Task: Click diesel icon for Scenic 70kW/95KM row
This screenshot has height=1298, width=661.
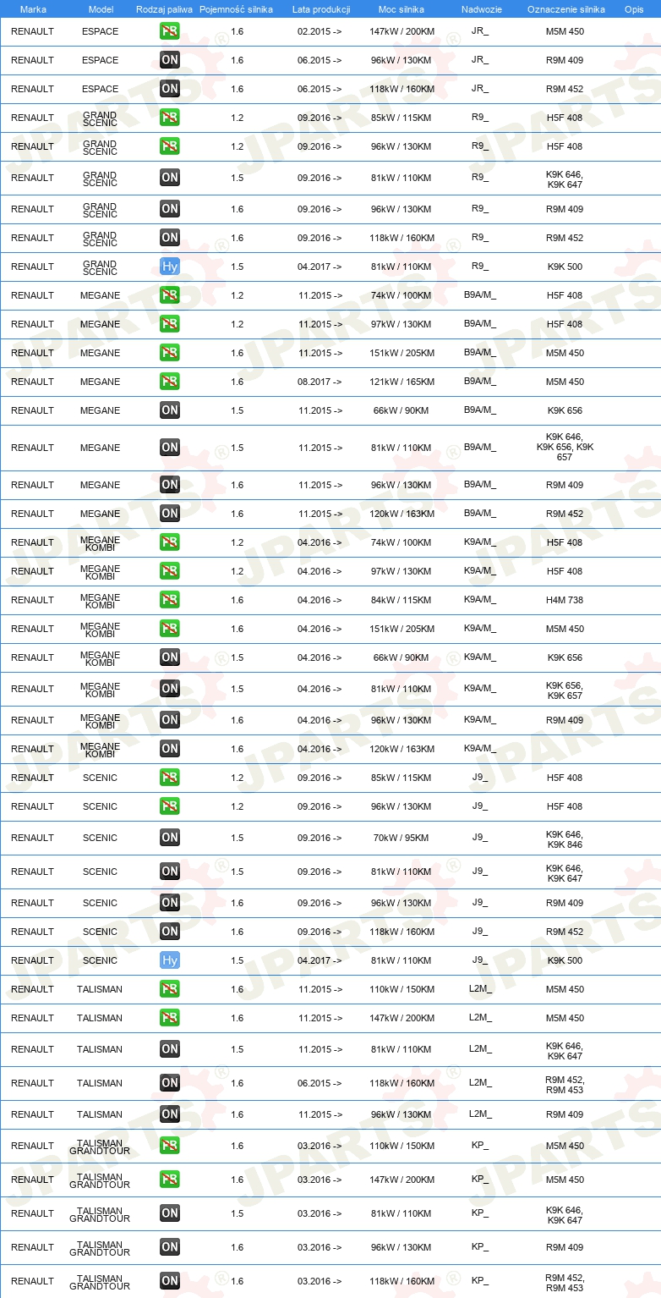Action: point(170,838)
